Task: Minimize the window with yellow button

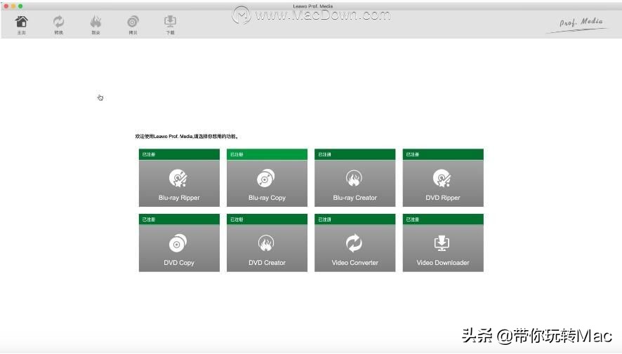Action: [x=13, y=6]
